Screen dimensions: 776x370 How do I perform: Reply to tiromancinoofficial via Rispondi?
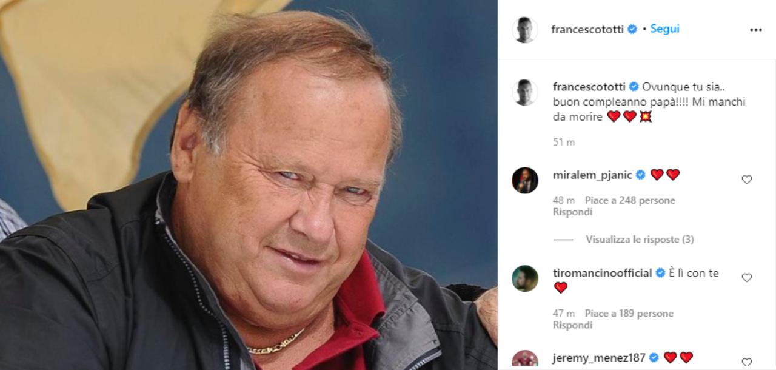pyautogui.click(x=572, y=325)
